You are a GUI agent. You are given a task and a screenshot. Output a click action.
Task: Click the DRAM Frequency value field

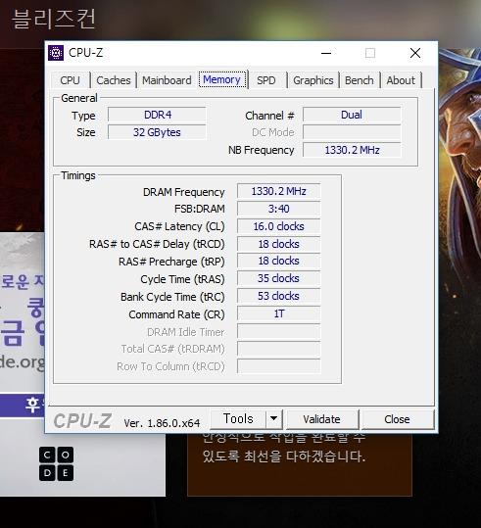[x=278, y=191]
